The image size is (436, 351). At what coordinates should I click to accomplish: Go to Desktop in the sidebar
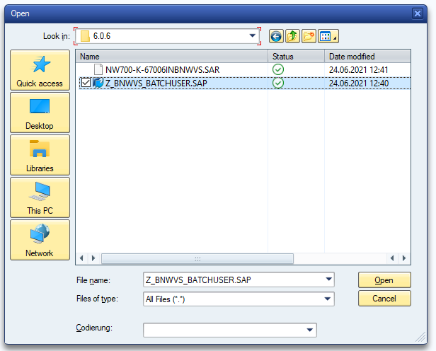click(40, 113)
